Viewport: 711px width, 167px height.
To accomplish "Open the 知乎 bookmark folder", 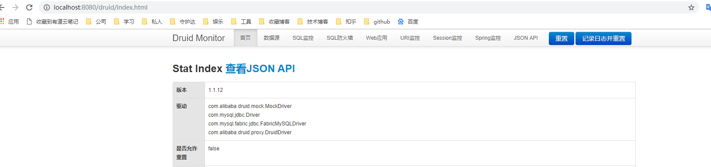I will pos(346,21).
